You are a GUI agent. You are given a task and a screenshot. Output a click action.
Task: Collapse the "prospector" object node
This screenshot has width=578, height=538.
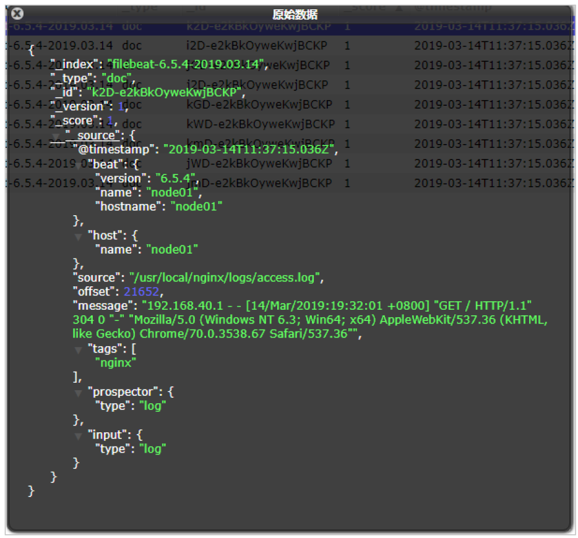coord(78,393)
